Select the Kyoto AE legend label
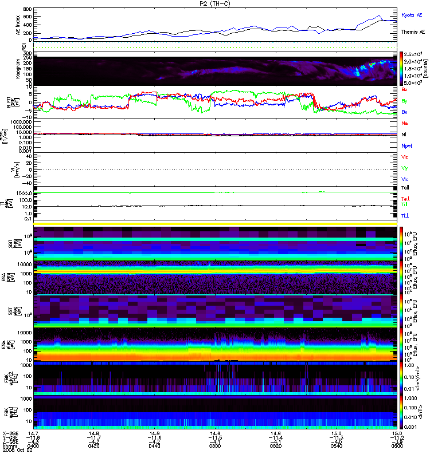Viewport: 430px width, 458px height. 412,13
